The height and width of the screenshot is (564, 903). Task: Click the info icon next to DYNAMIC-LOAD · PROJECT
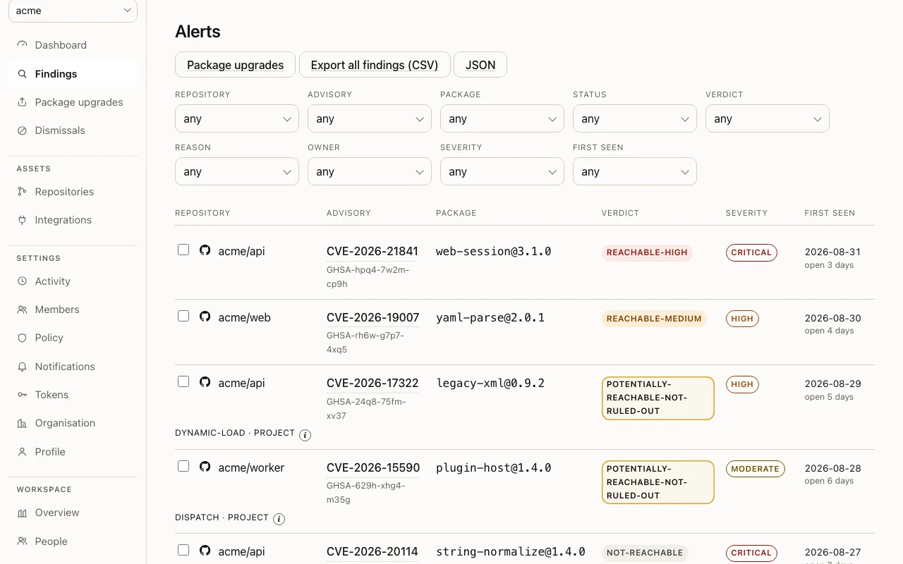pos(305,435)
